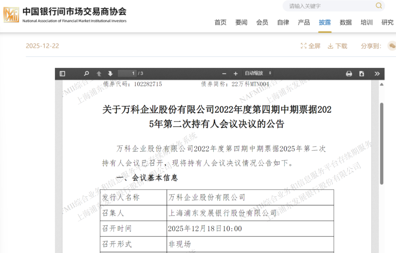Zoom out of the PDF document
Viewport: 396px width, 253px height.
pyautogui.click(x=224, y=73)
